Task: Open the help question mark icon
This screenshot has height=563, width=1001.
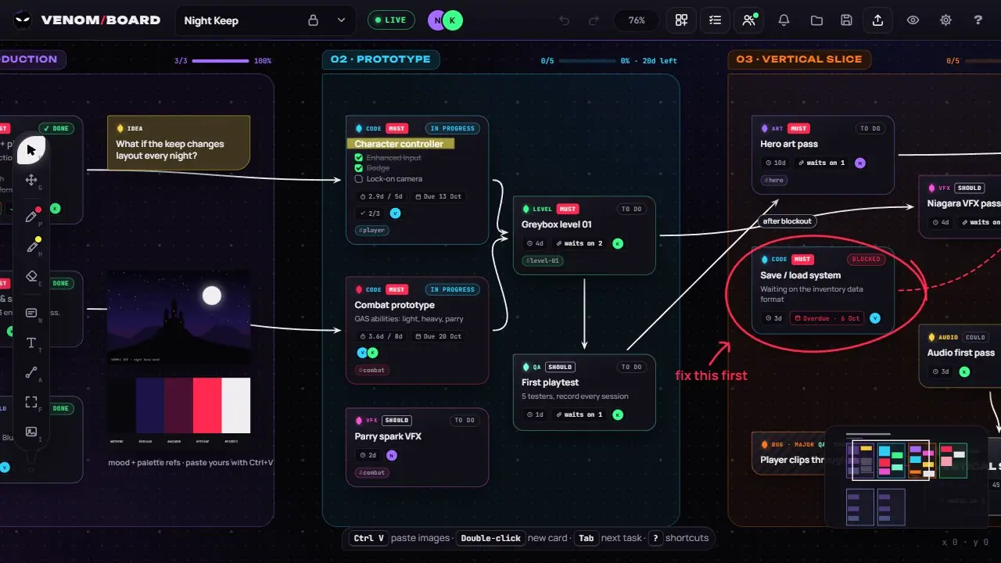Action: pos(978,20)
